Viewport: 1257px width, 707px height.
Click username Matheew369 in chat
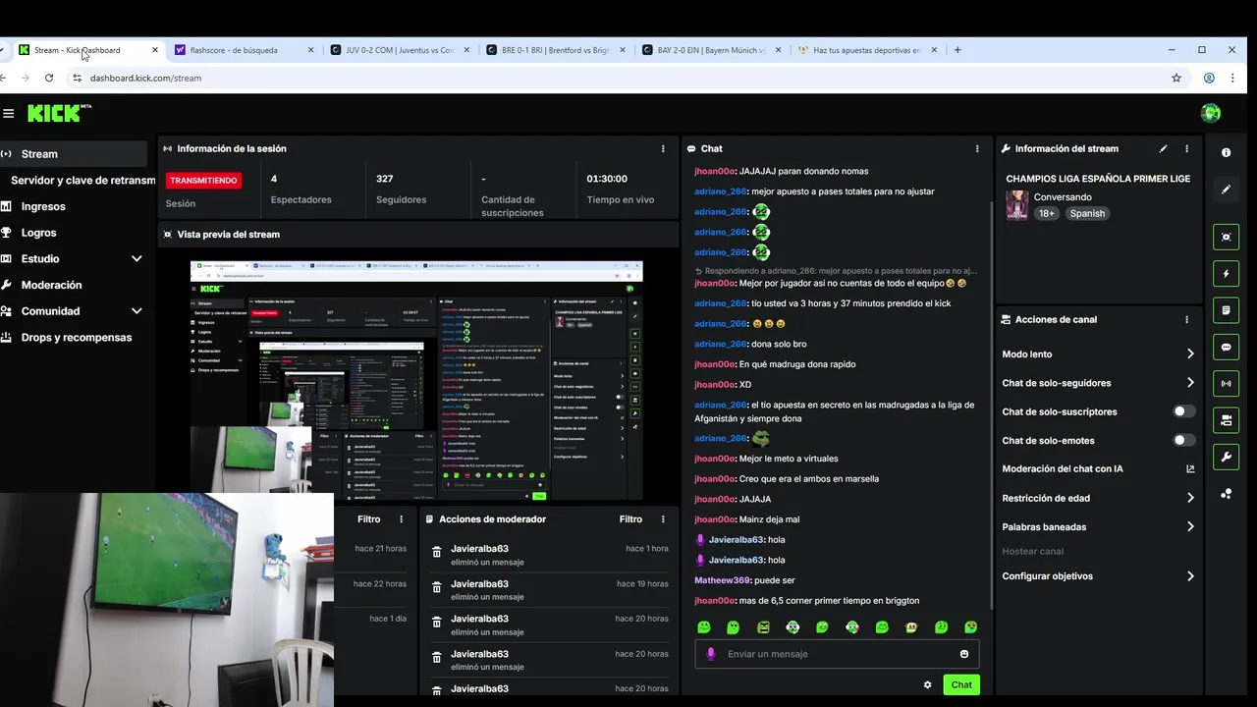point(722,580)
